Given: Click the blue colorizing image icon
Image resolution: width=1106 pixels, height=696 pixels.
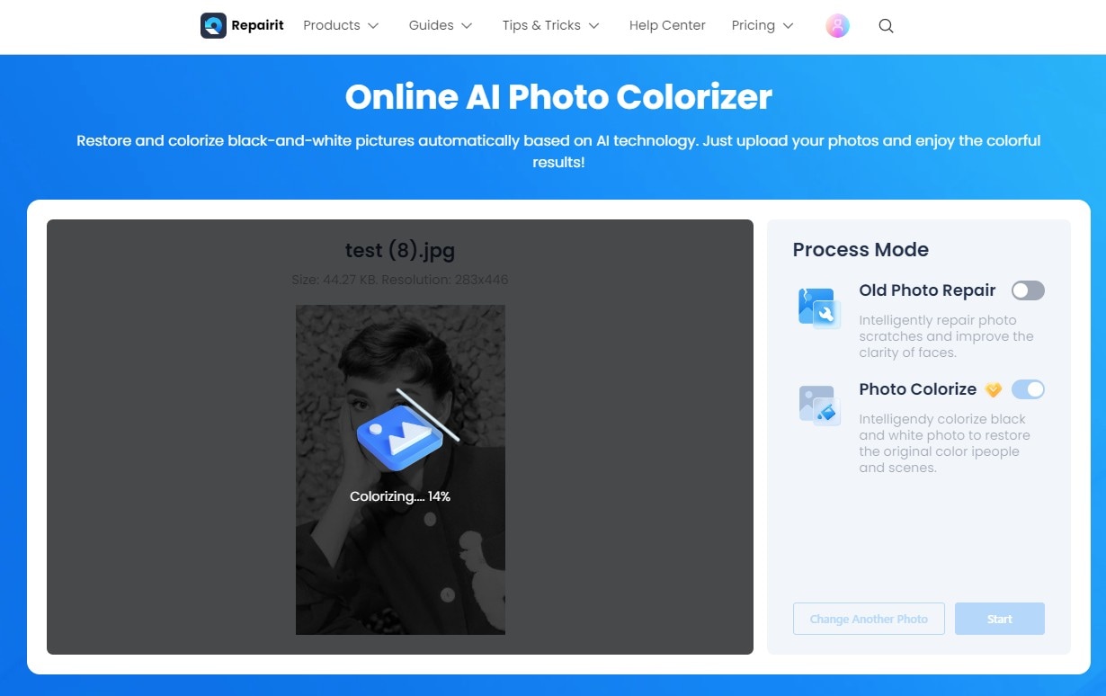Looking at the screenshot, I should coord(400,435).
